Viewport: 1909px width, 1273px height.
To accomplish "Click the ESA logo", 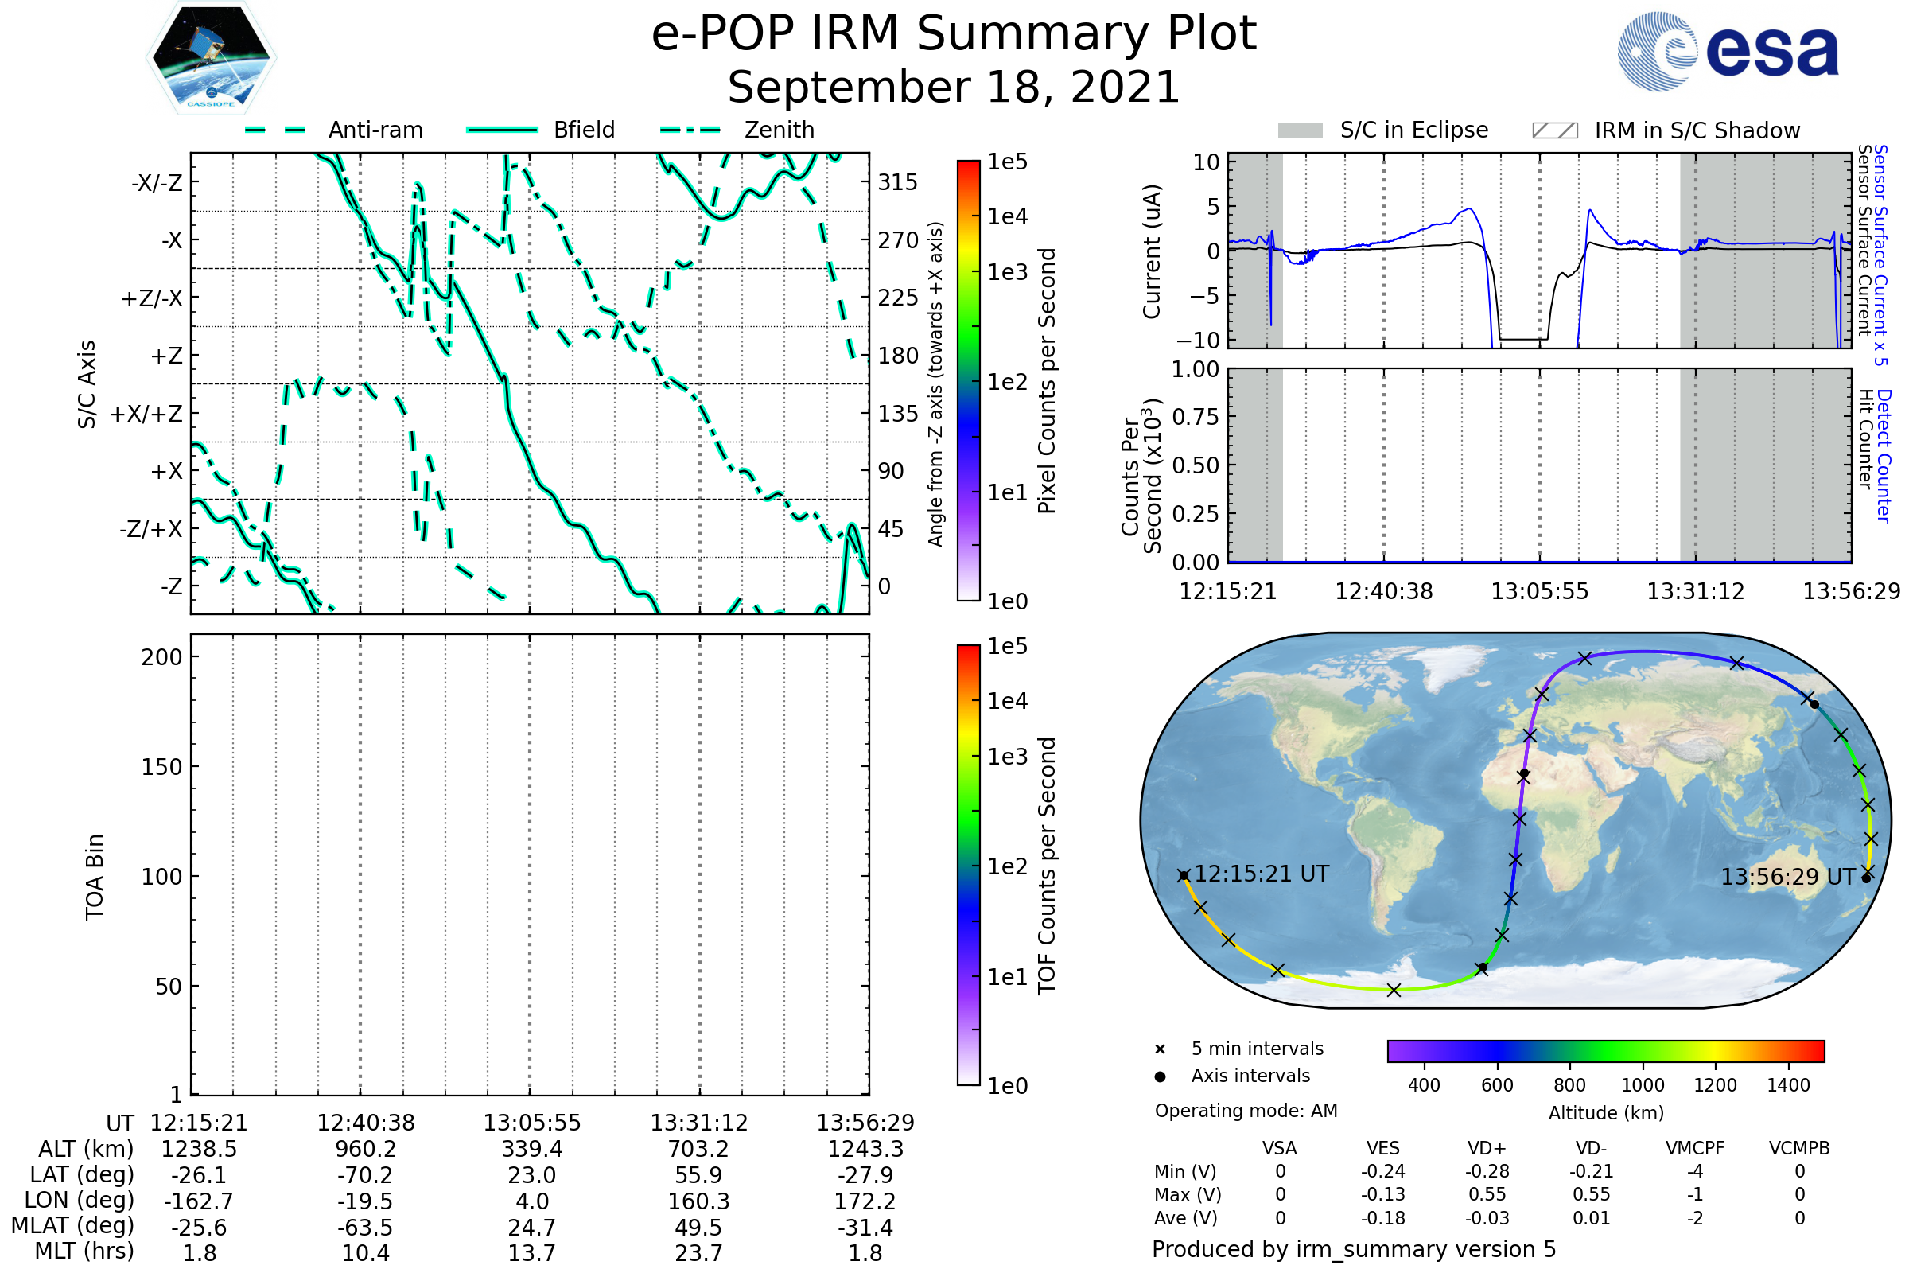I will pos(1727,50).
